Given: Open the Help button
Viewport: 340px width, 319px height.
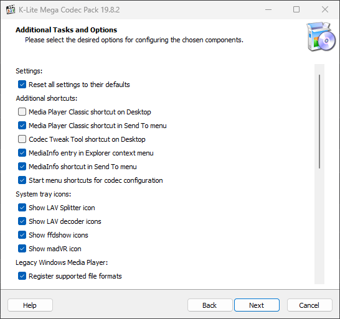Looking at the screenshot, I should pyautogui.click(x=30, y=305).
